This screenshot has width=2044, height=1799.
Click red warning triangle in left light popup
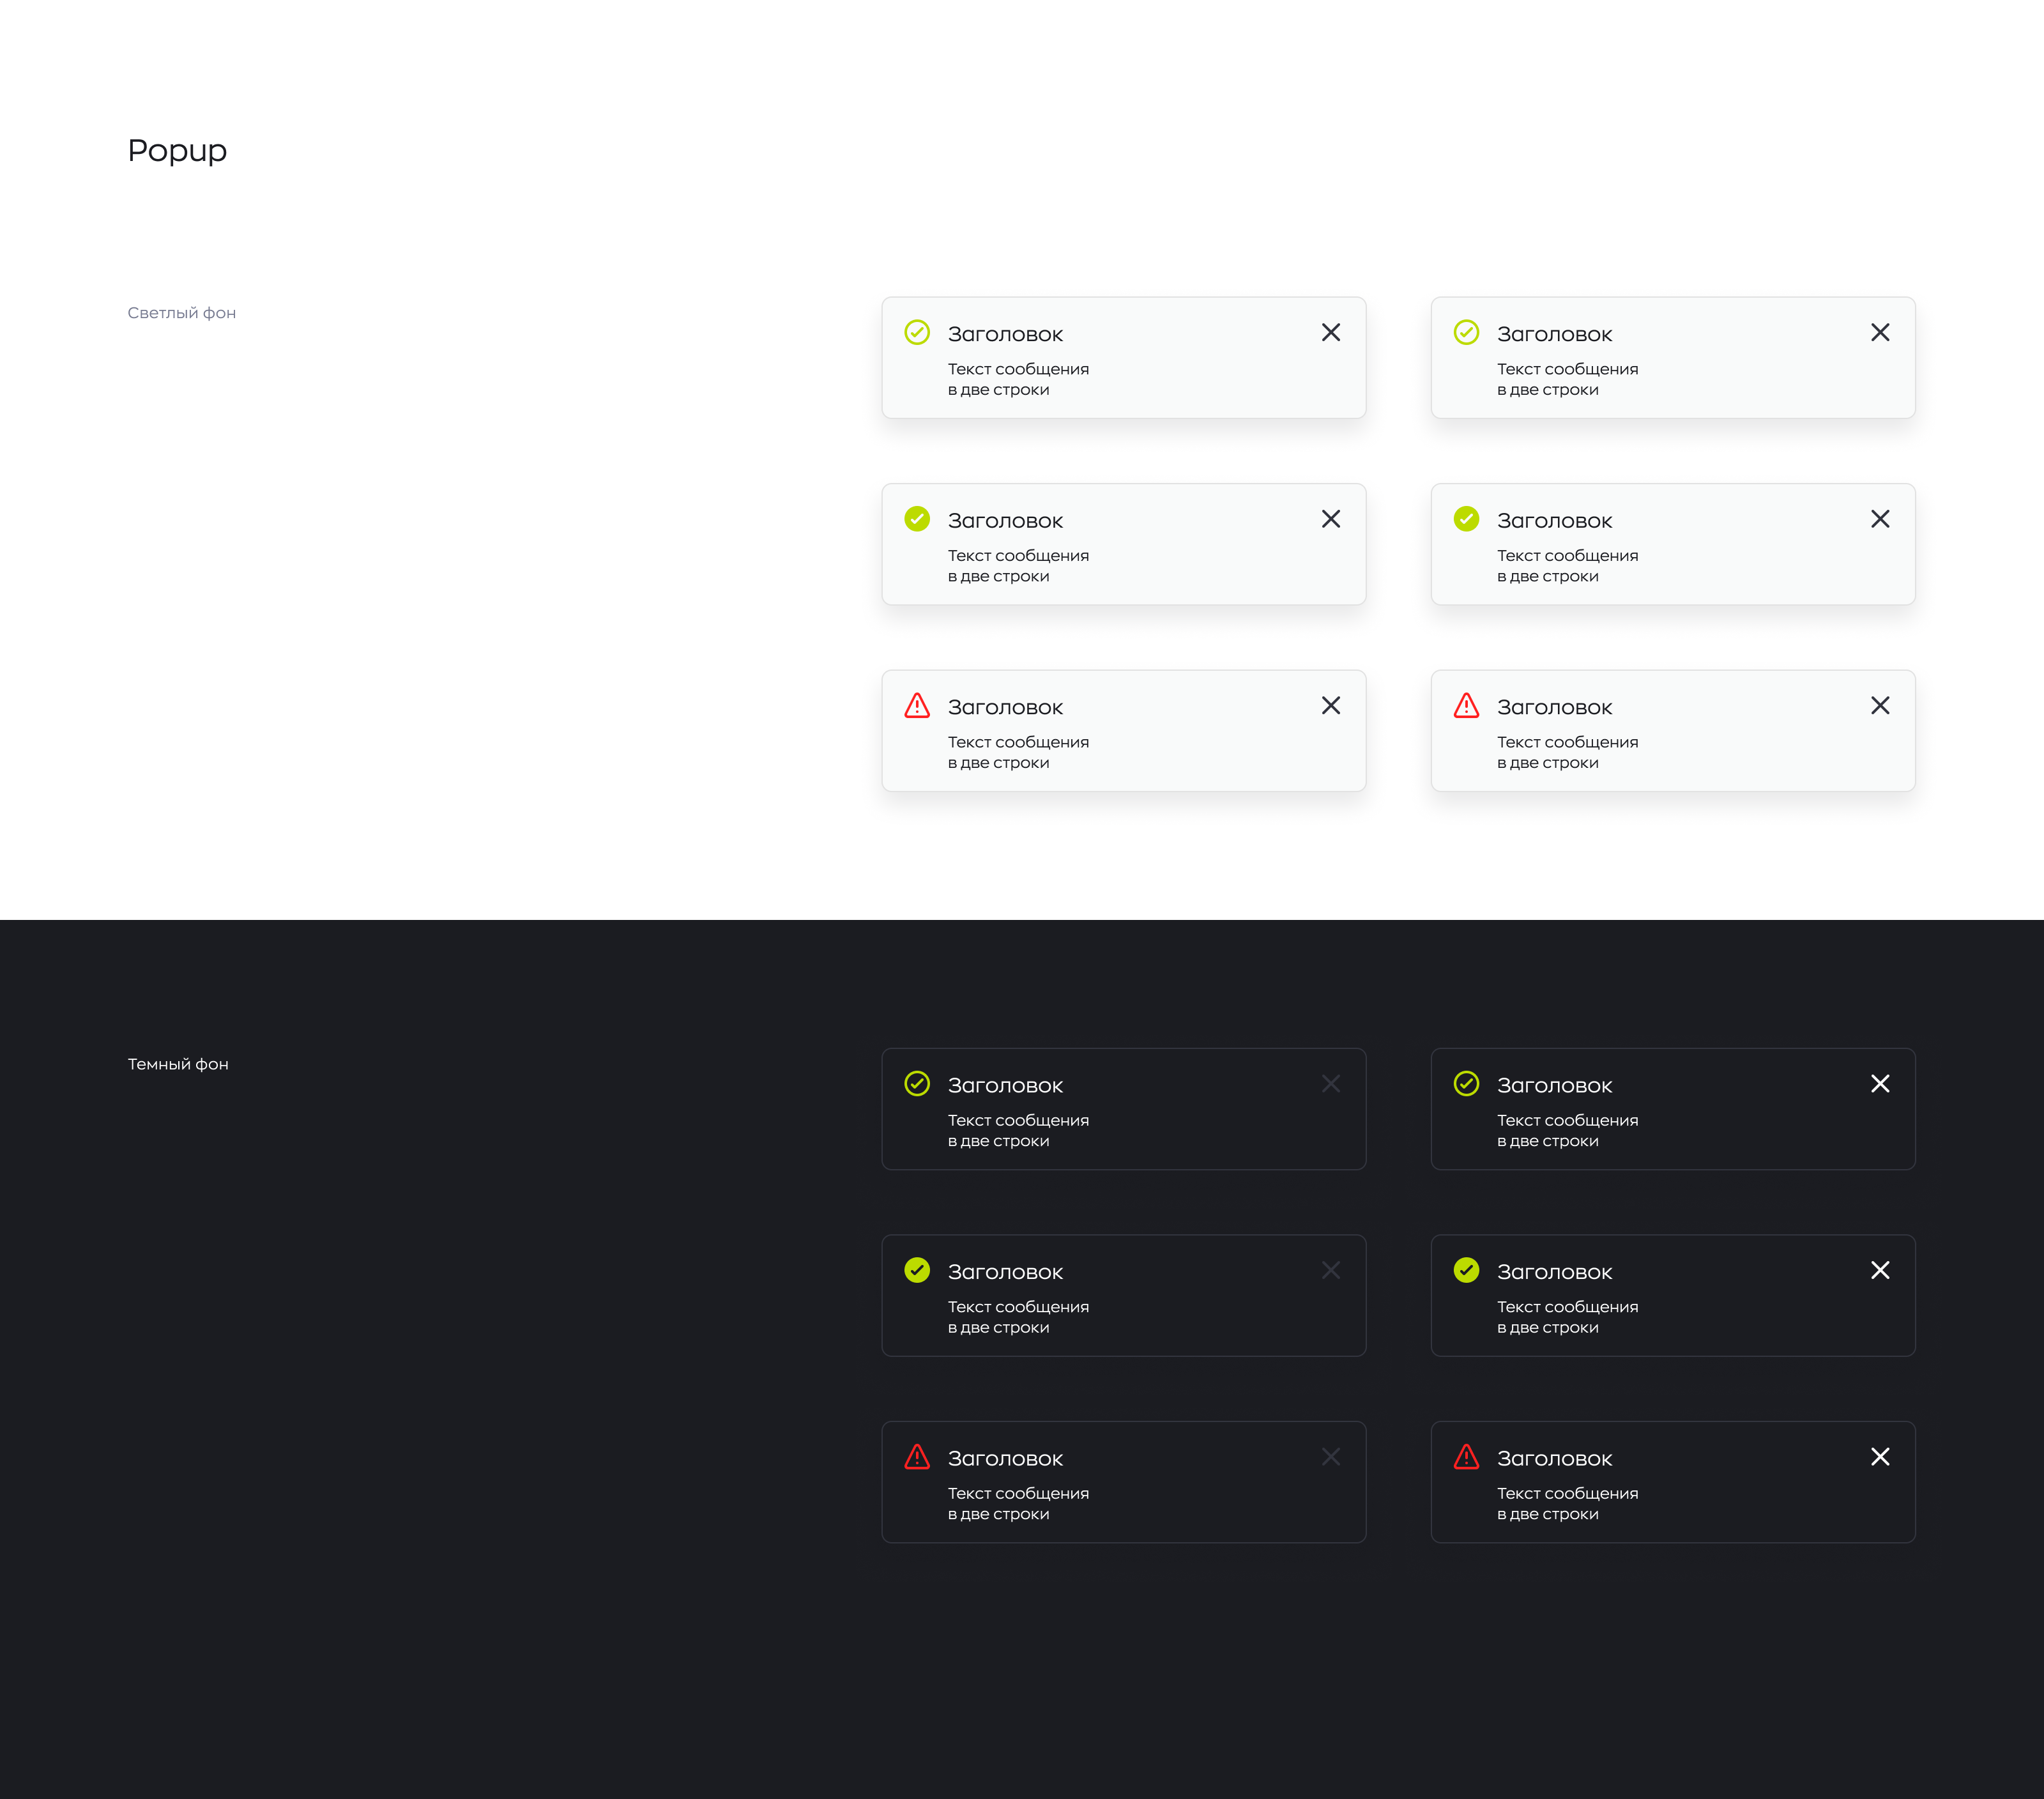pos(916,706)
